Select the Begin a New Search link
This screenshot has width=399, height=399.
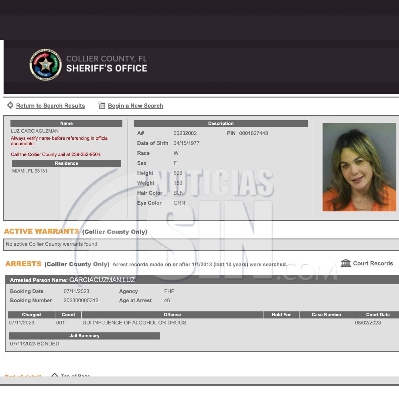point(135,106)
